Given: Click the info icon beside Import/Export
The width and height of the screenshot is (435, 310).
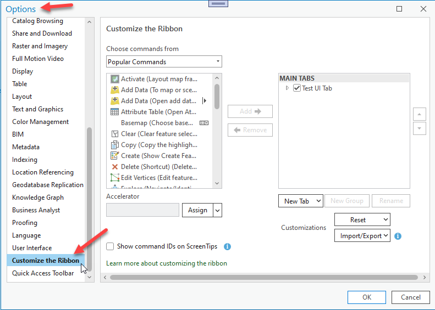Looking at the screenshot, I should coord(398,236).
